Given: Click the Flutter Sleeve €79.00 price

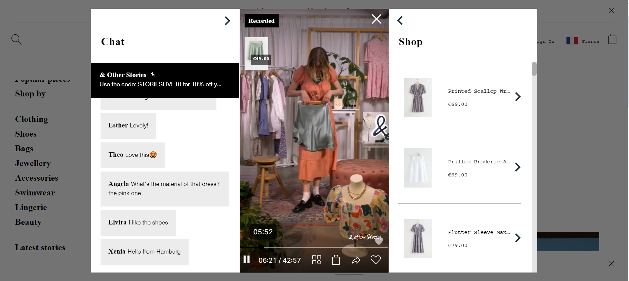Looking at the screenshot, I should click(458, 245).
